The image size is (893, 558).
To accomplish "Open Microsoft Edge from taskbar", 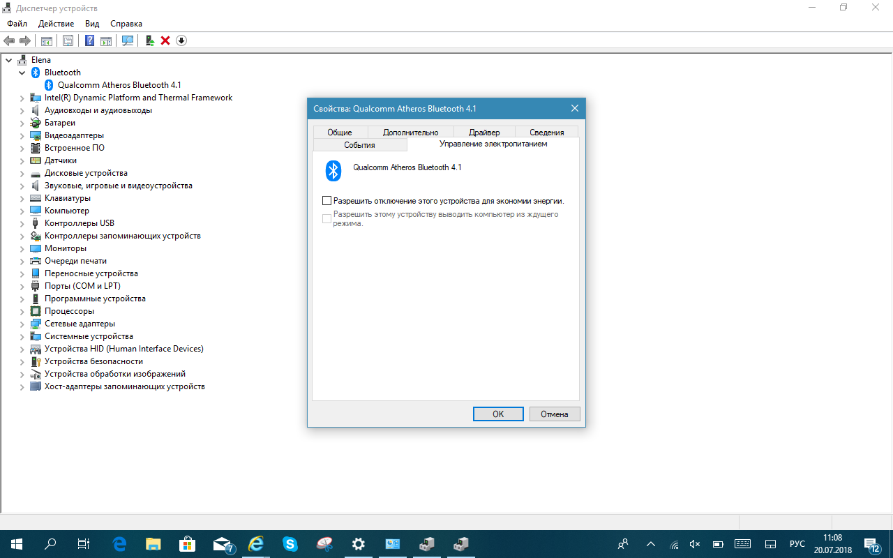I will click(x=120, y=544).
